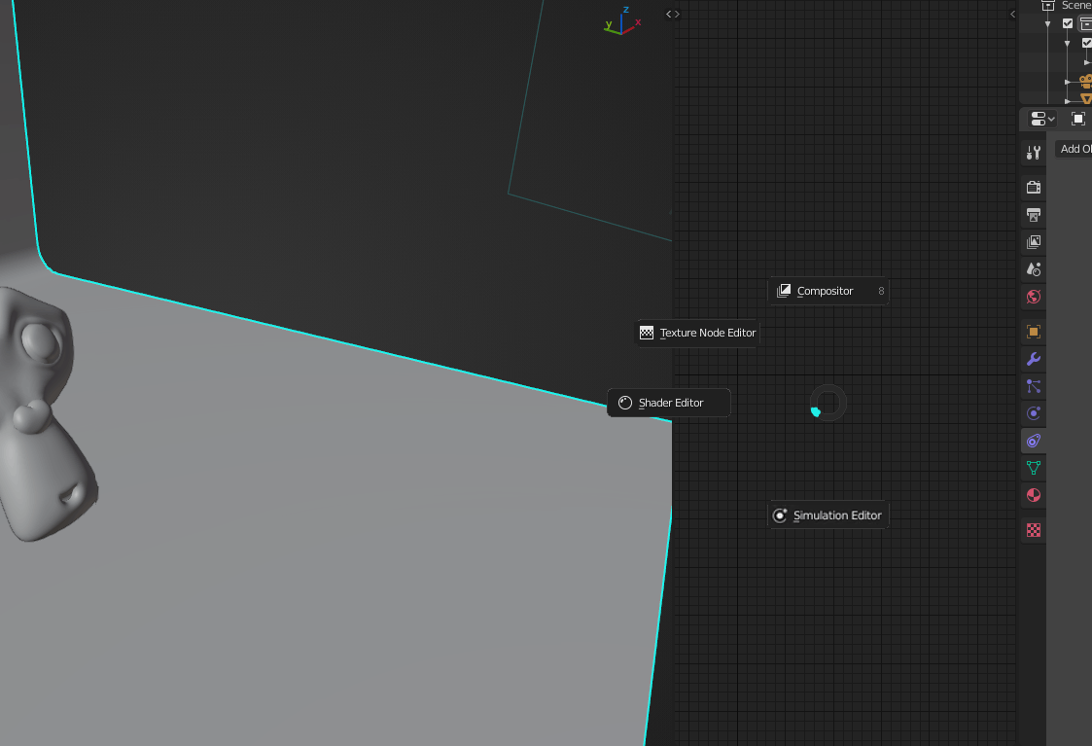Open the Properties display mode dropdown
Viewport: 1092px width, 746px height.
(x=1041, y=119)
